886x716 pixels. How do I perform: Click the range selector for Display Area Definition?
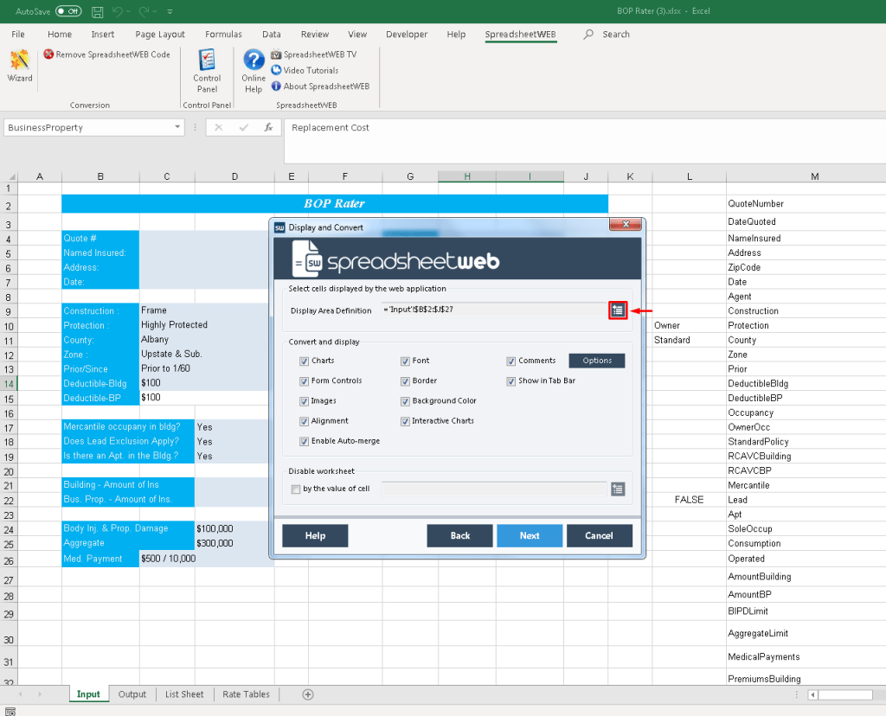point(618,310)
